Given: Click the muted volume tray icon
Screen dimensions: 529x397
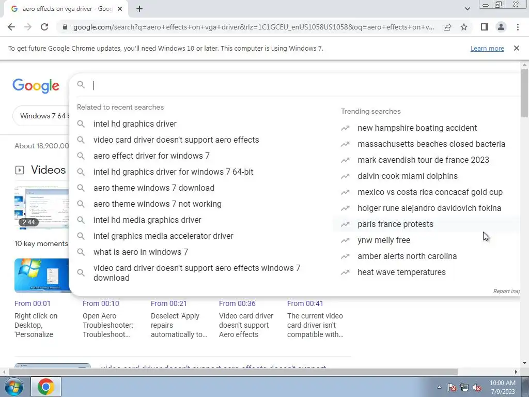Looking at the screenshot, I should (477, 387).
